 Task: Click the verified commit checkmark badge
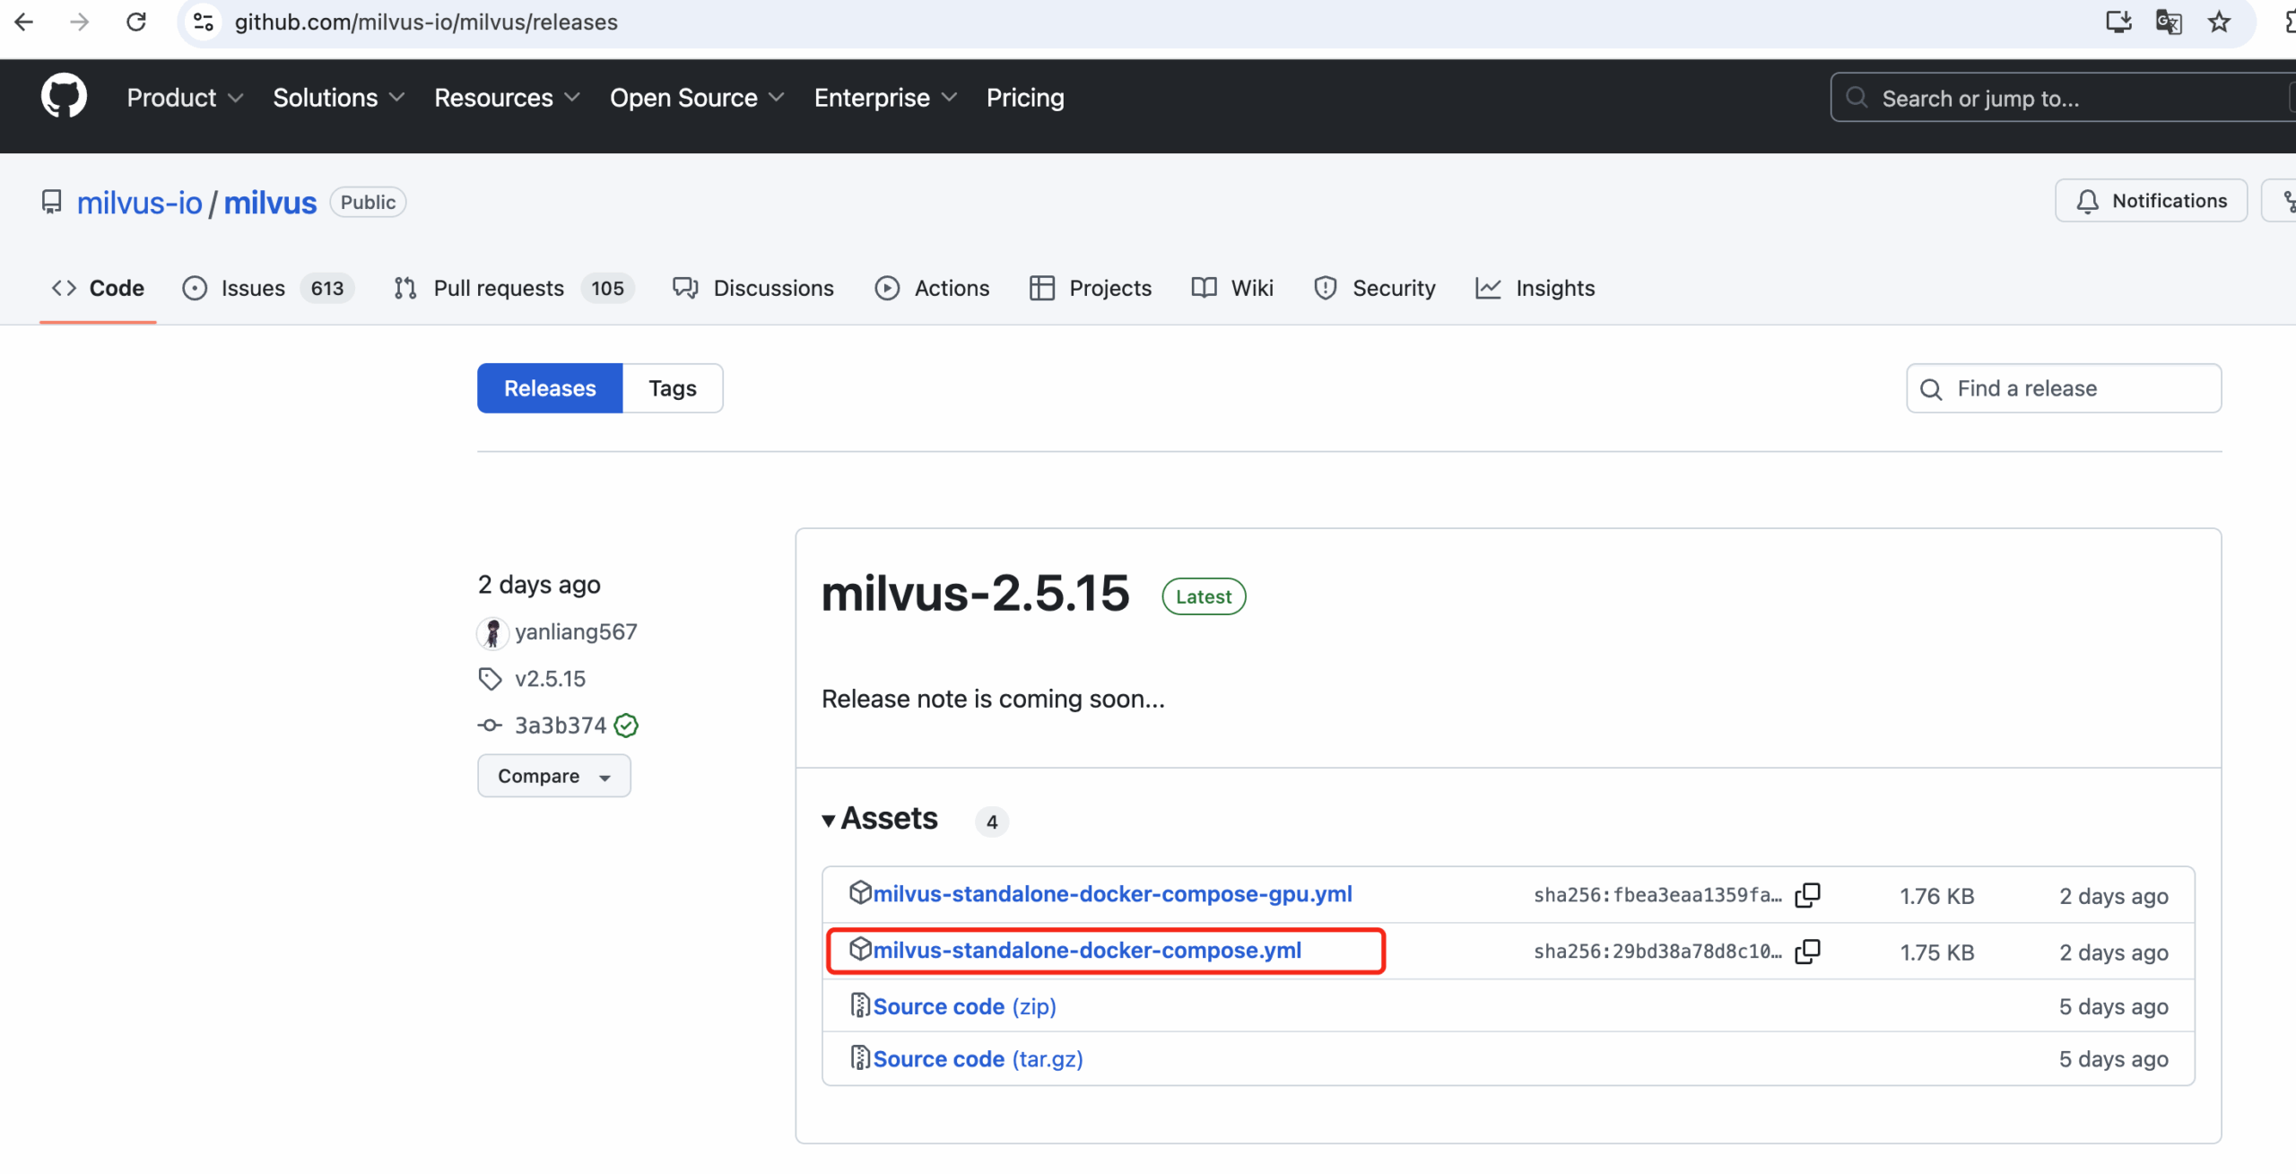click(x=626, y=726)
